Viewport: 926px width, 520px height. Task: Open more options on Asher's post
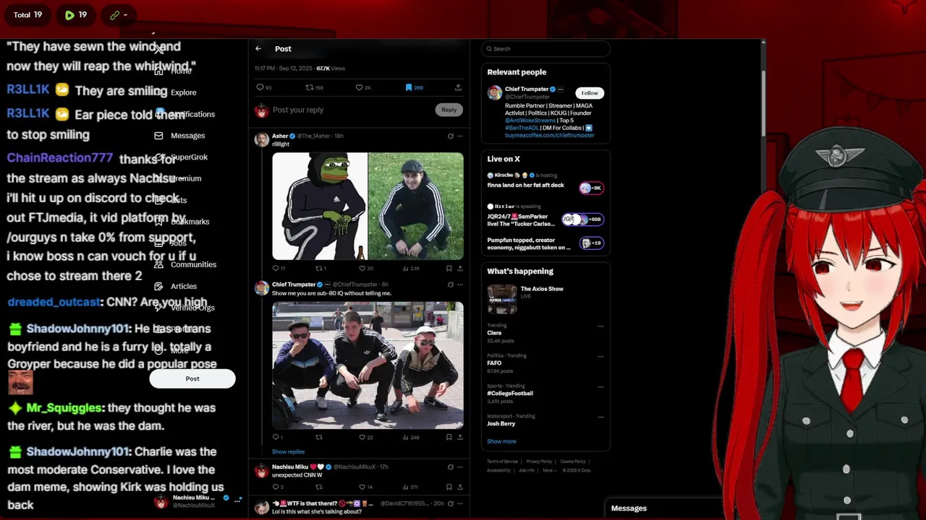coord(460,136)
